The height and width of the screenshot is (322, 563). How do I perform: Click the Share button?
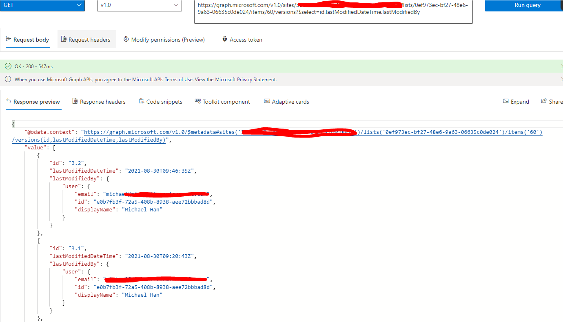[552, 102]
